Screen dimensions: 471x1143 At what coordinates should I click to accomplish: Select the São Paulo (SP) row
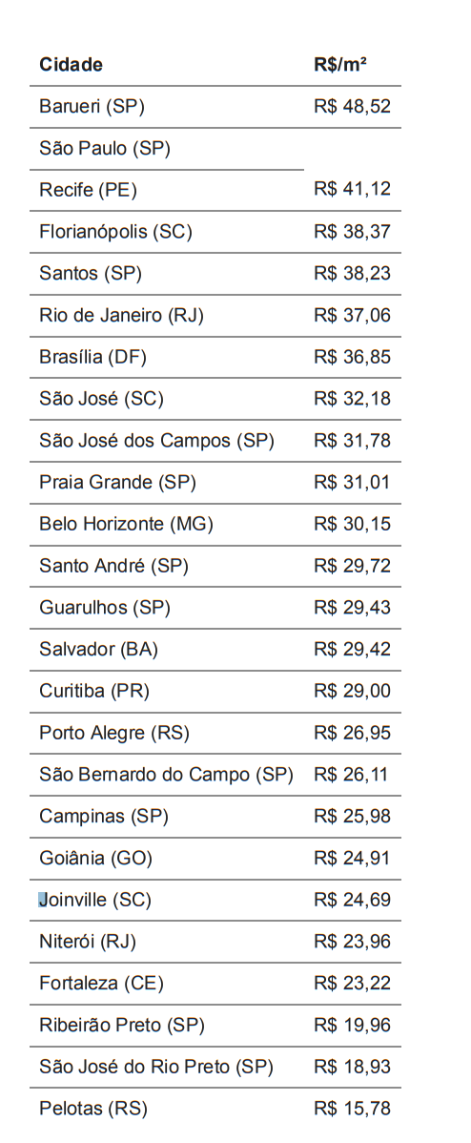(x=167, y=149)
